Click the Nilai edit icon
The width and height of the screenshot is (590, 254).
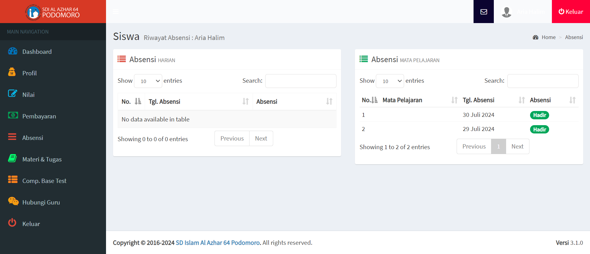point(13,93)
